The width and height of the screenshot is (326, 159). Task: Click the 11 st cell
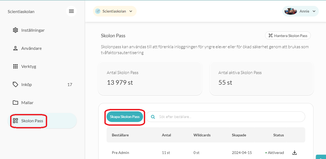coord(166,153)
